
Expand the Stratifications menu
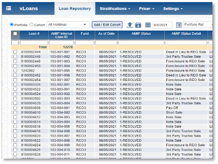(115, 9)
